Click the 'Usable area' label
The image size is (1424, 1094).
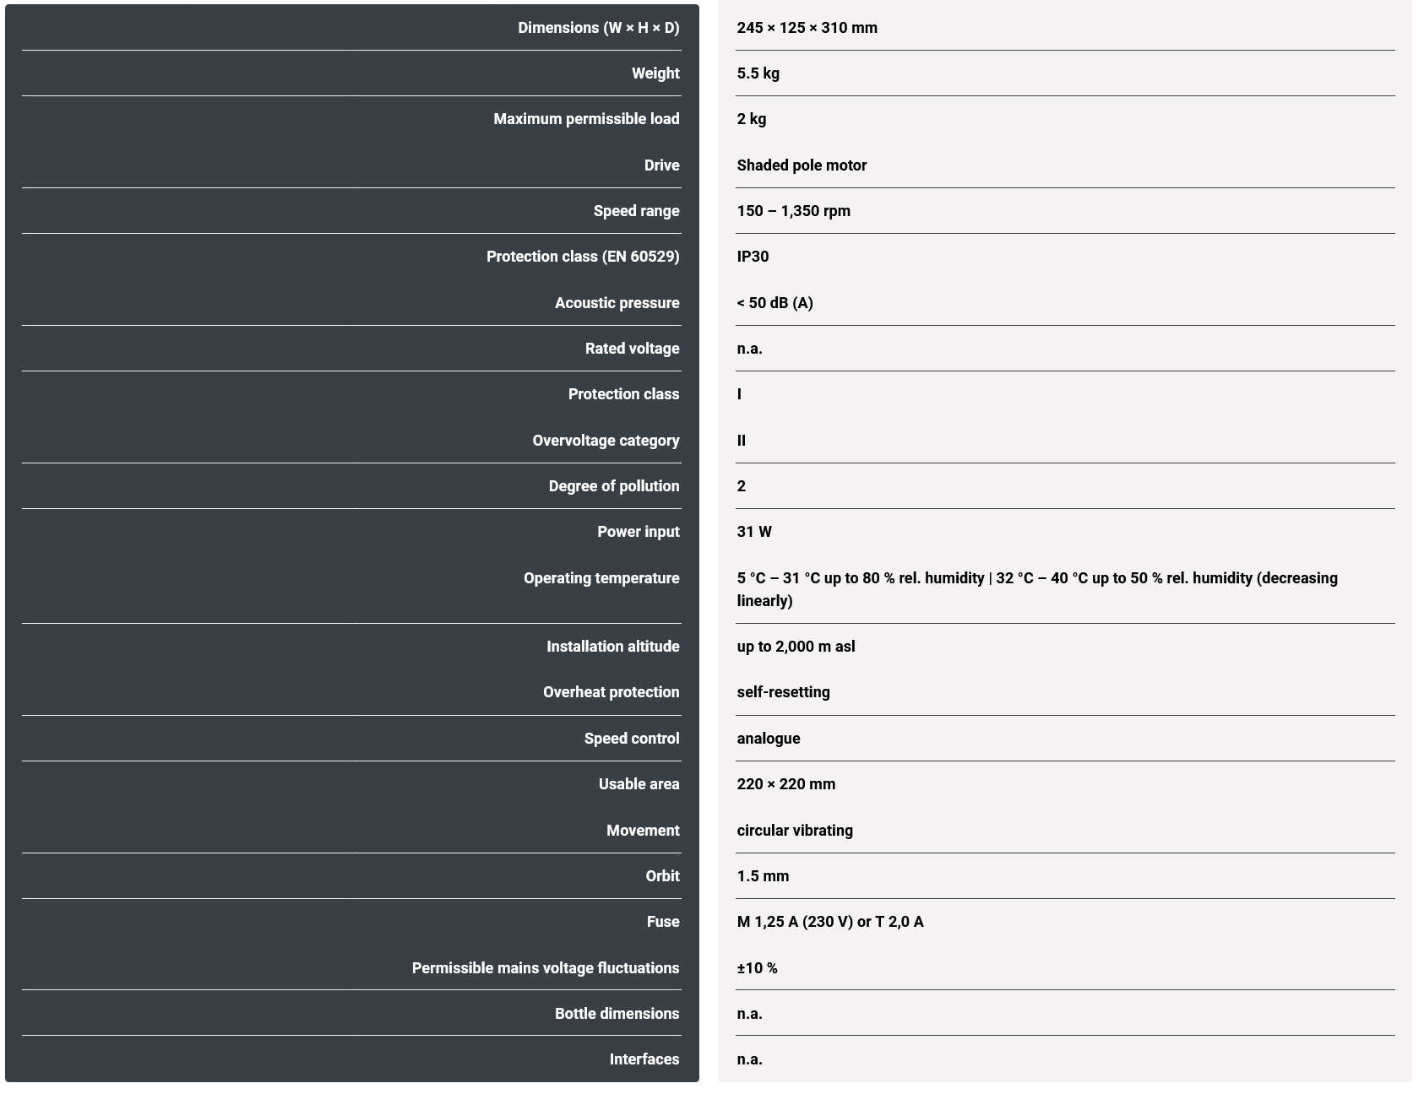(x=639, y=784)
